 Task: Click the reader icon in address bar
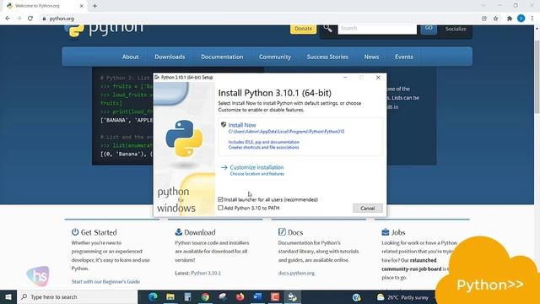point(483,19)
